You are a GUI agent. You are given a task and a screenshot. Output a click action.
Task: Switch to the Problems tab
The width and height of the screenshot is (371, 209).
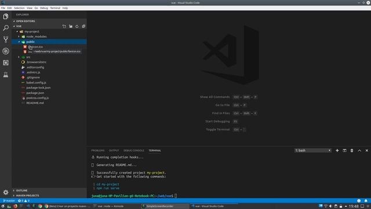[98, 150]
